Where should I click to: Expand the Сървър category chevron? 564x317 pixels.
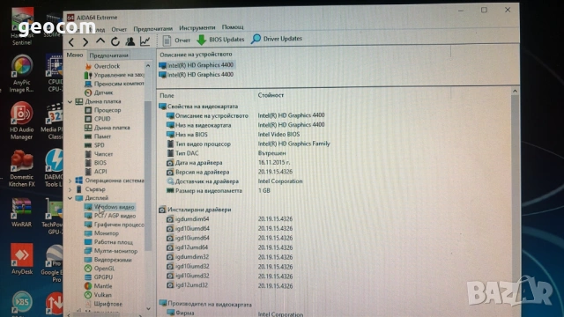coord(70,189)
